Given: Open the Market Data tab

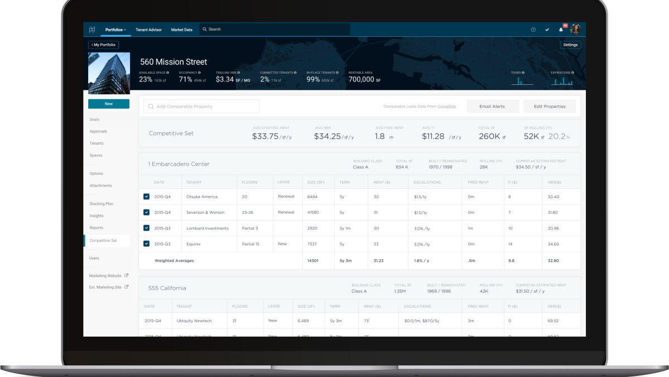Looking at the screenshot, I should pos(181,29).
